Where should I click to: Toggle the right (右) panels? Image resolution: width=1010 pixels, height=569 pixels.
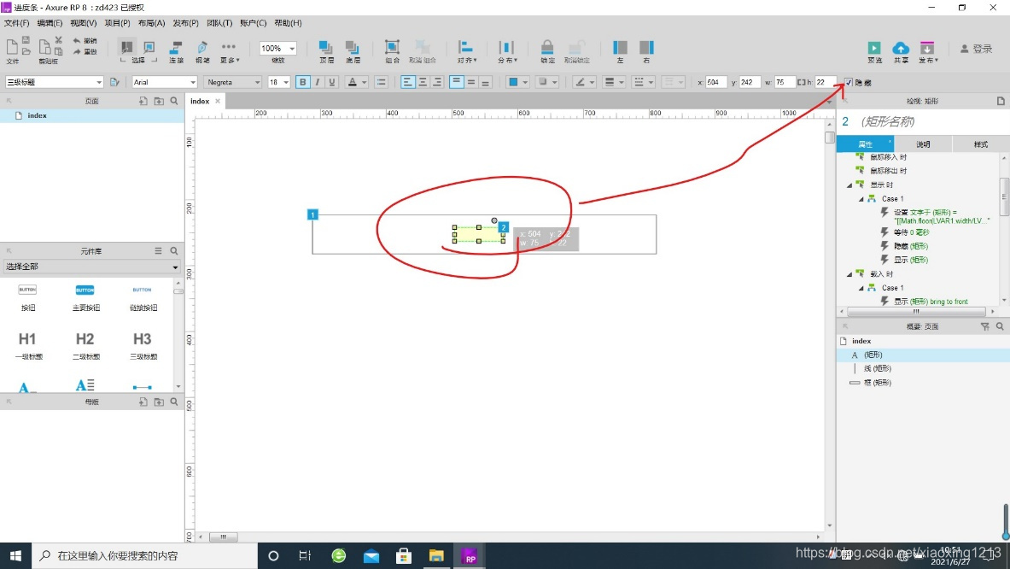(646, 51)
